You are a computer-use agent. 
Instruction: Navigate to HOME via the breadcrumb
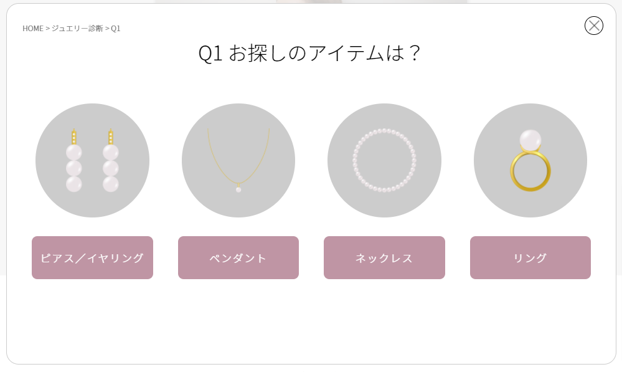pyautogui.click(x=32, y=27)
